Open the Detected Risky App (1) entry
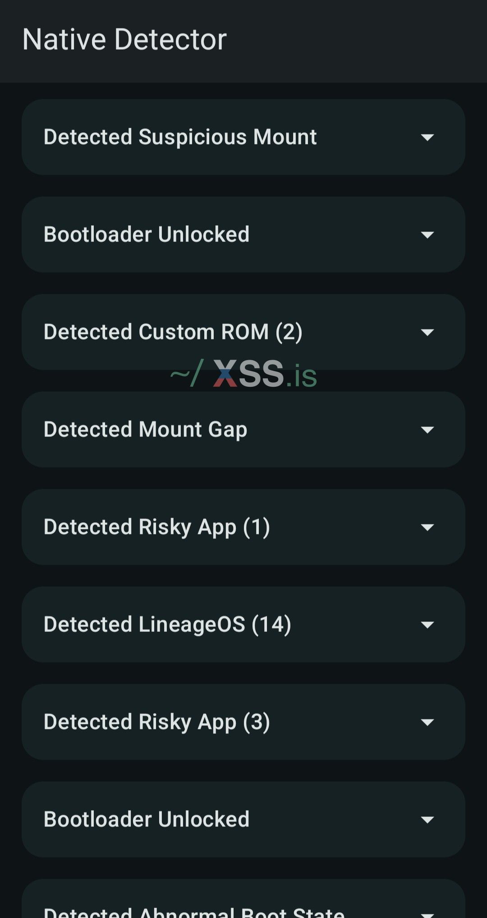This screenshot has height=918, width=487. tap(156, 527)
